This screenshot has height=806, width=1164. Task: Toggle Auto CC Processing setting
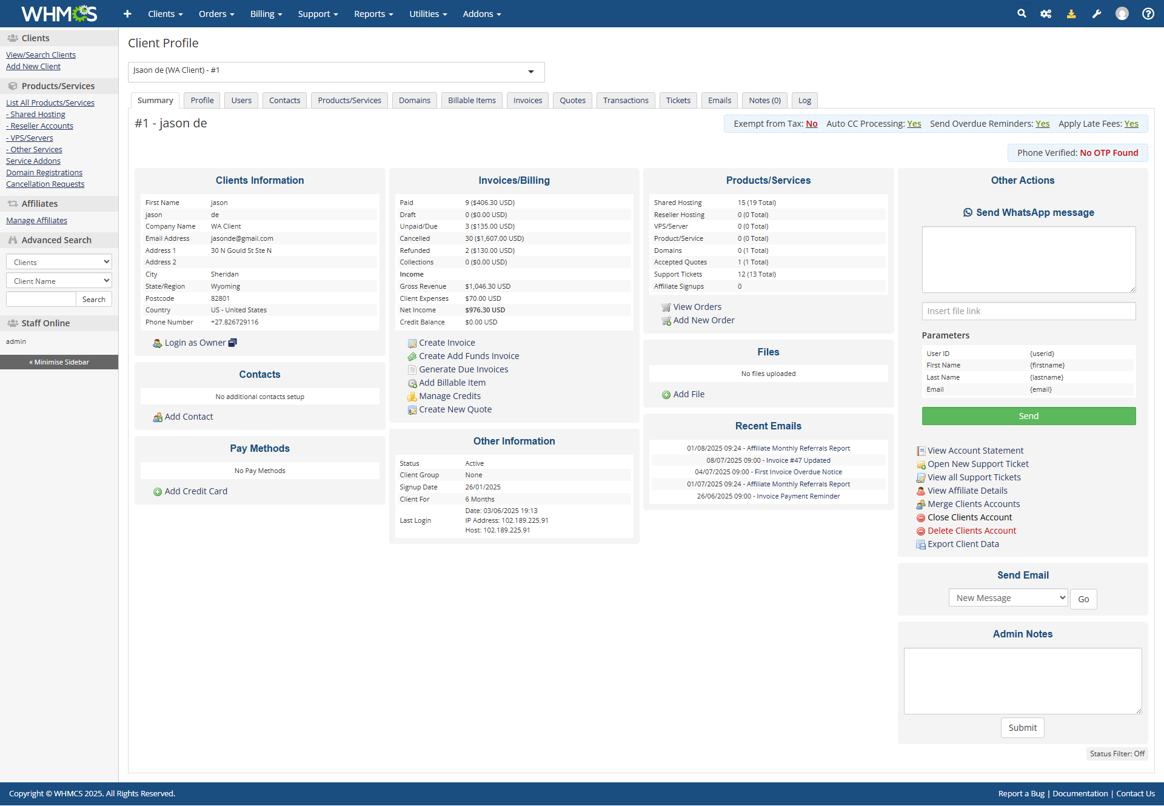pyautogui.click(x=914, y=124)
